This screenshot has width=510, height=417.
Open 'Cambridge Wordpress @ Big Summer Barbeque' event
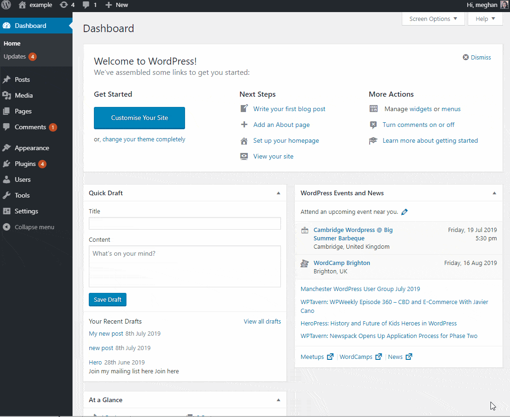coord(353,234)
